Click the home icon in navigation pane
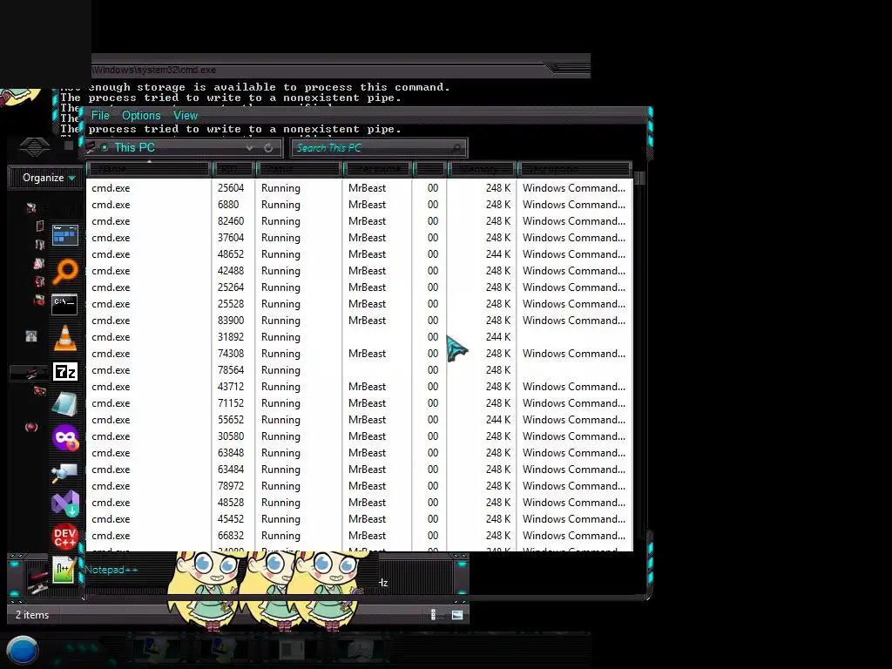Viewport: 892px width, 669px height. tap(31, 336)
